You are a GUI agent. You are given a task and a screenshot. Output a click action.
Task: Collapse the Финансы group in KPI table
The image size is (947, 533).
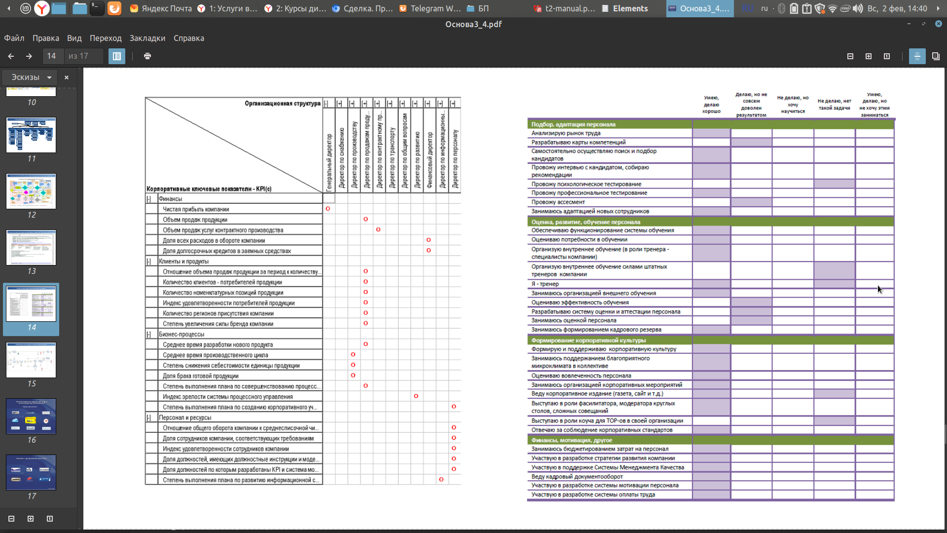tap(148, 199)
